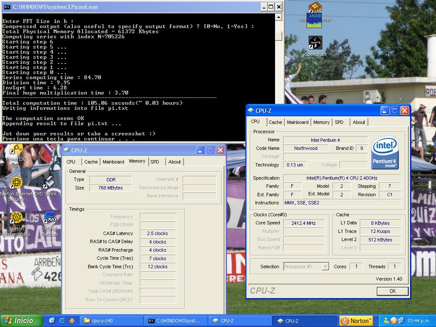Click the taskbar clock 03:44 p.m.
Viewport: 436px width, 327px height.
tap(419, 321)
